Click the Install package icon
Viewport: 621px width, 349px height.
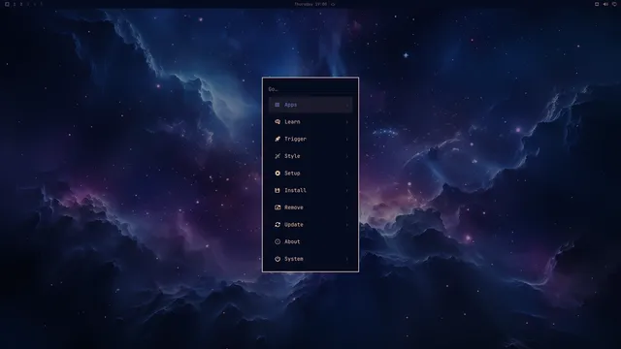pos(278,190)
